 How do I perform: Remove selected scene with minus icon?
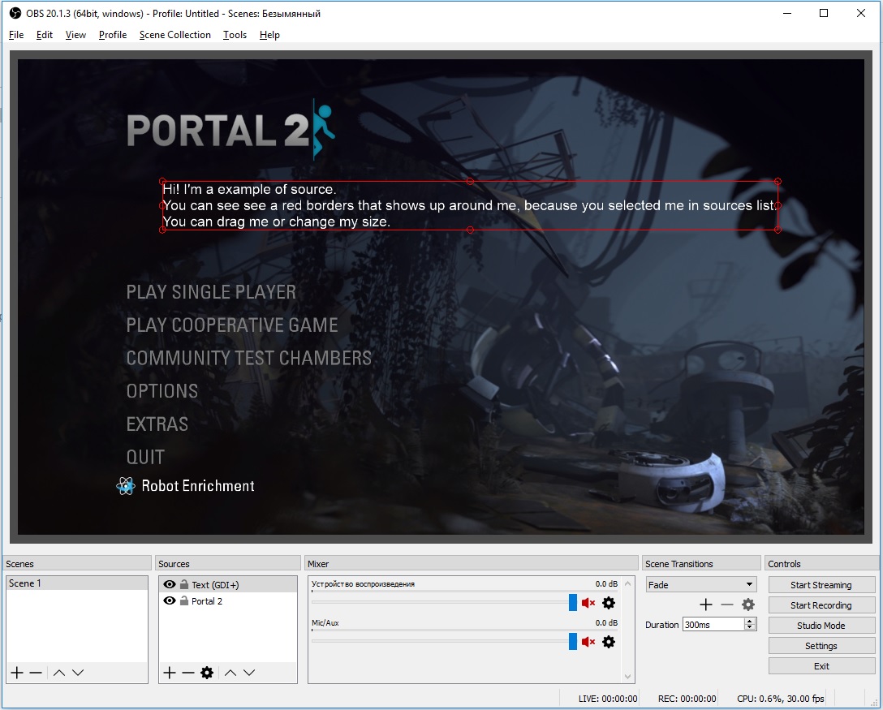(x=36, y=673)
